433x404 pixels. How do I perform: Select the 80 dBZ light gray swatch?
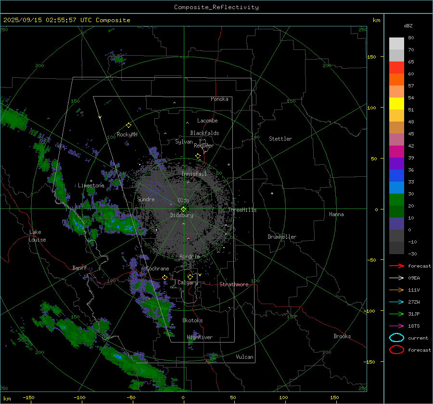pos(396,43)
